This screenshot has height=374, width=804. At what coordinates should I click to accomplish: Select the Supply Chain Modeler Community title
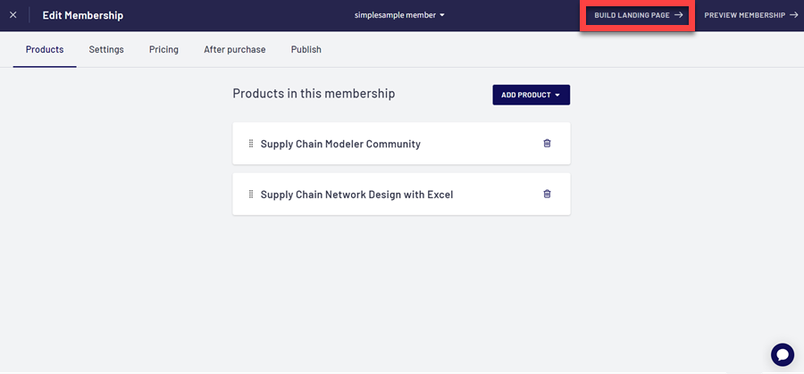coord(340,144)
